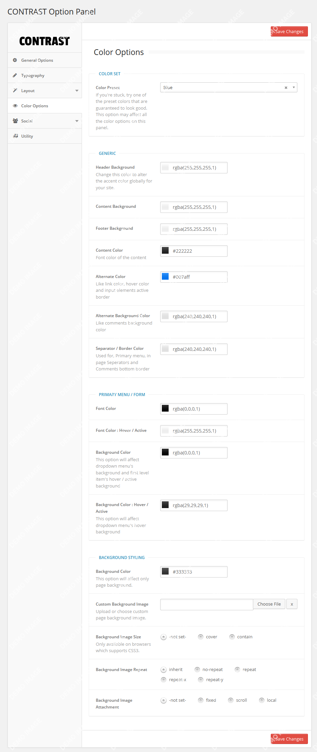
Task: Click the Social users icon
Action: (15, 121)
